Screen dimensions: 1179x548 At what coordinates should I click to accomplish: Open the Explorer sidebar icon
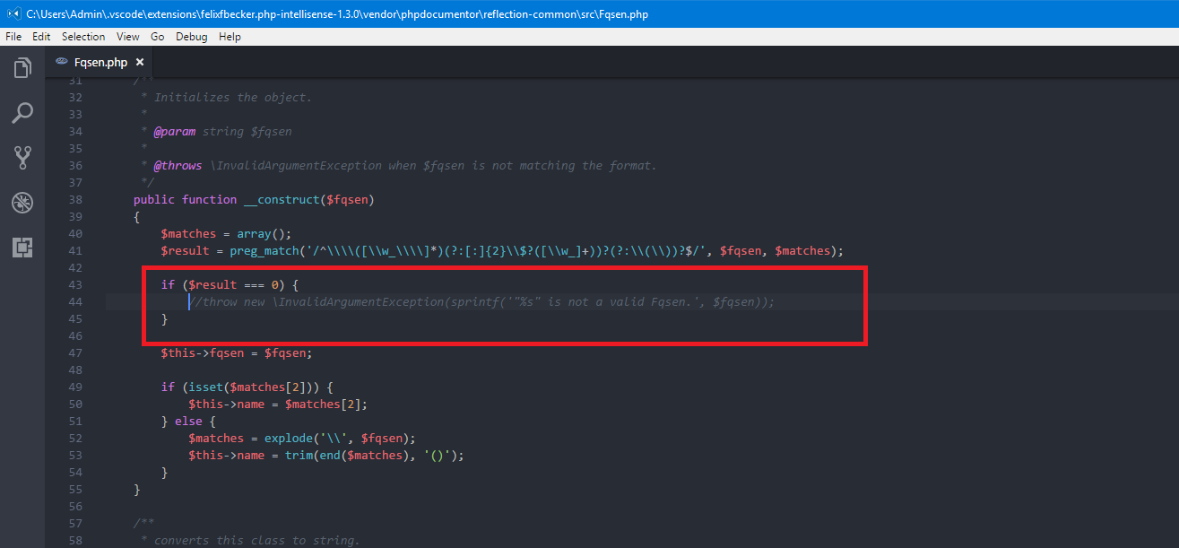tap(22, 67)
